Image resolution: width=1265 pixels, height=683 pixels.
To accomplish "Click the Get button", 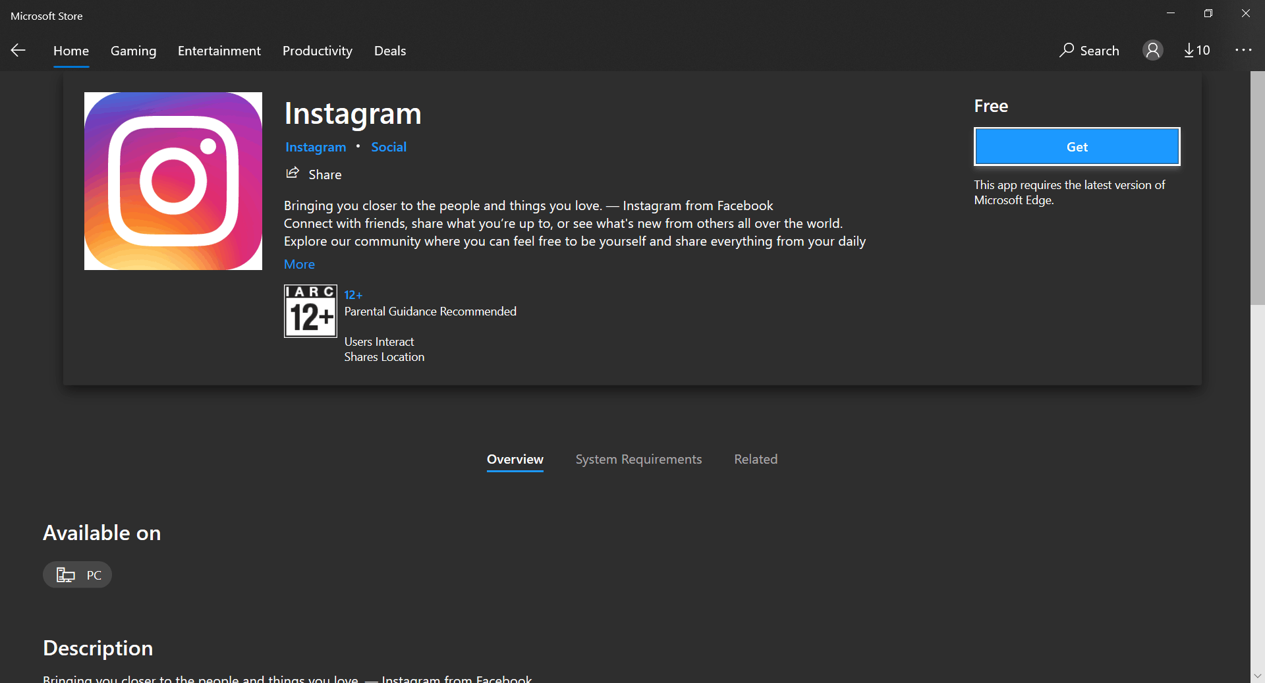I will point(1077,147).
